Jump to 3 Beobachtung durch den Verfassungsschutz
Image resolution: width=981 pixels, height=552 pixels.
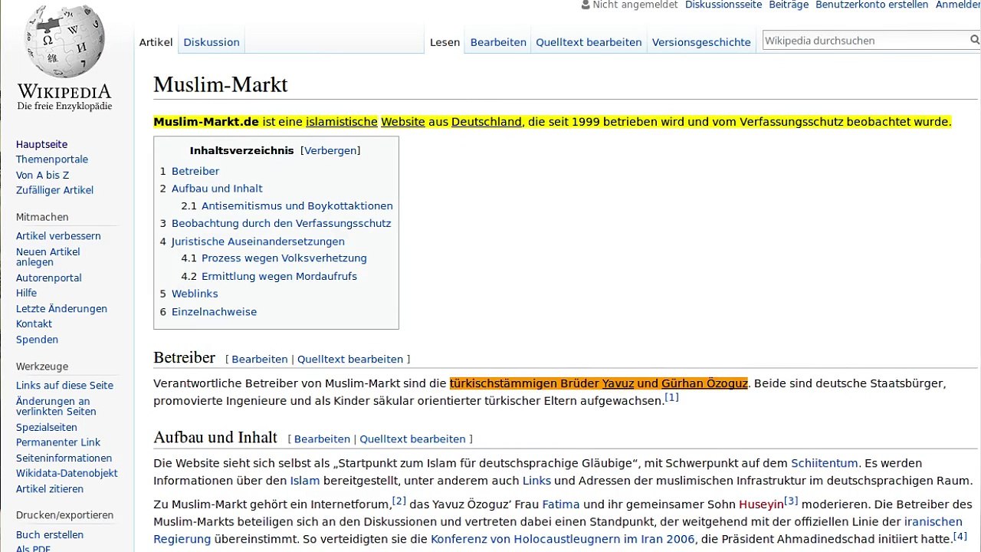coord(275,224)
